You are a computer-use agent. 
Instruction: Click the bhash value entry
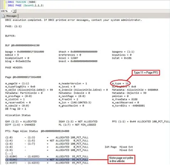[78, 52]
